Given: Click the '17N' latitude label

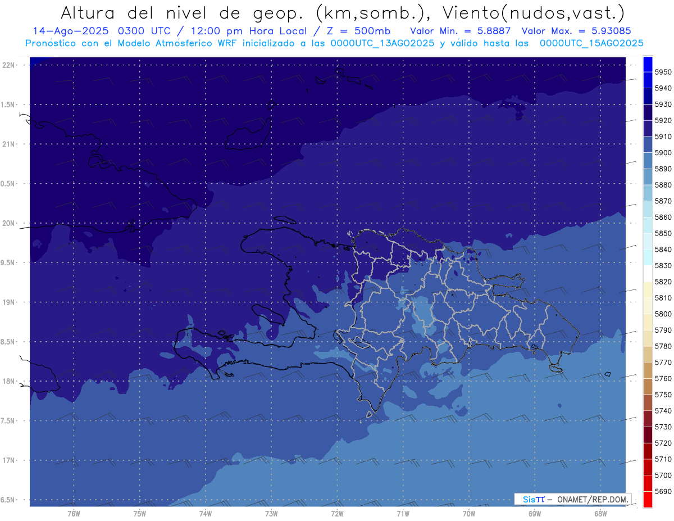Looking at the screenshot, I should [x=9, y=460].
